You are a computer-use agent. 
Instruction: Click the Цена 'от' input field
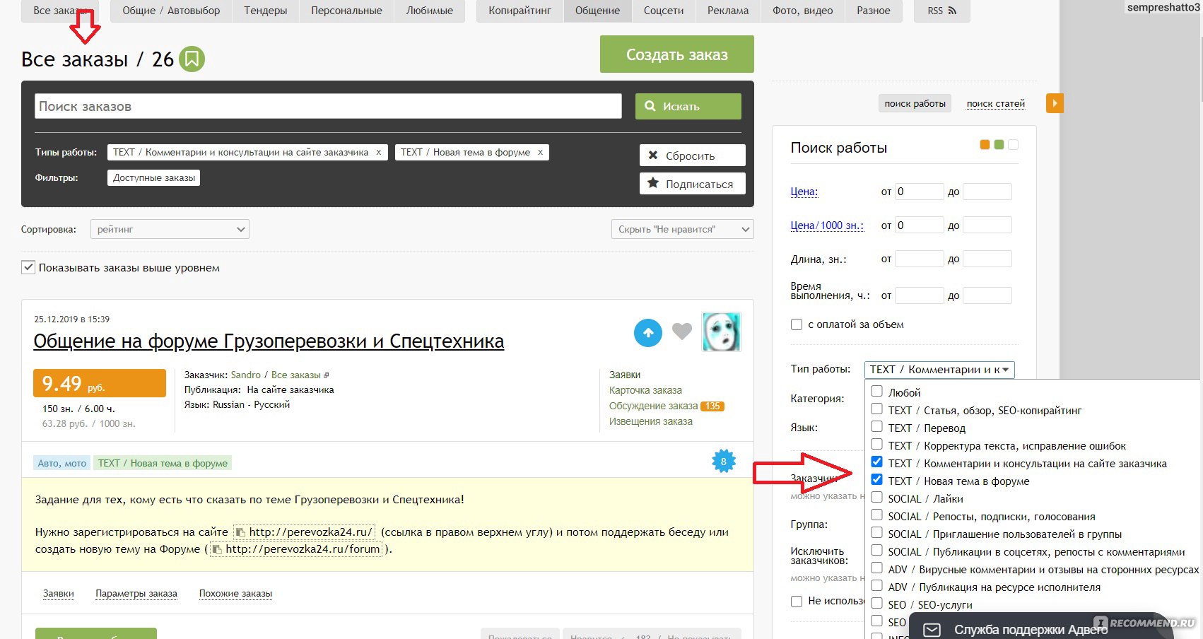click(x=919, y=192)
